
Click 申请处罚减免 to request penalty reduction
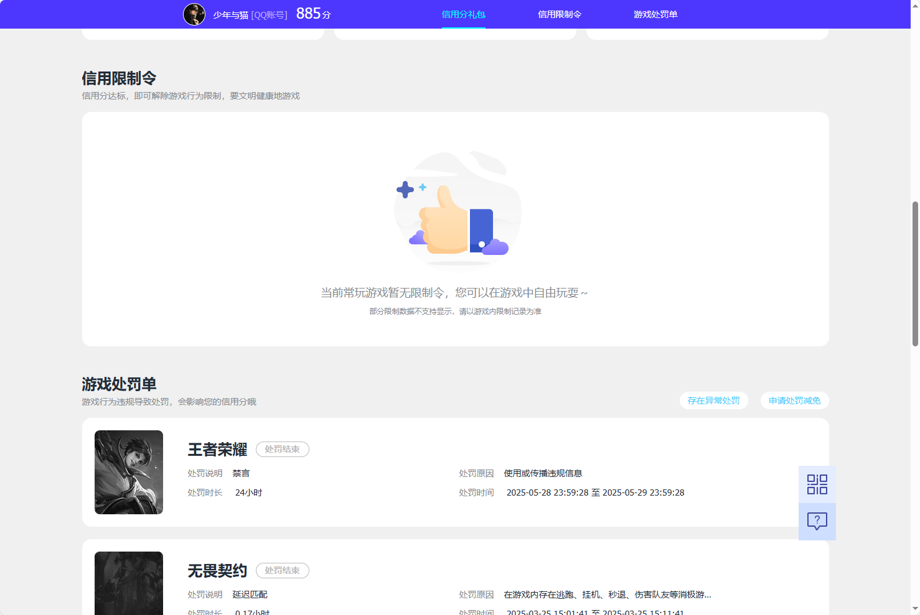(x=794, y=400)
